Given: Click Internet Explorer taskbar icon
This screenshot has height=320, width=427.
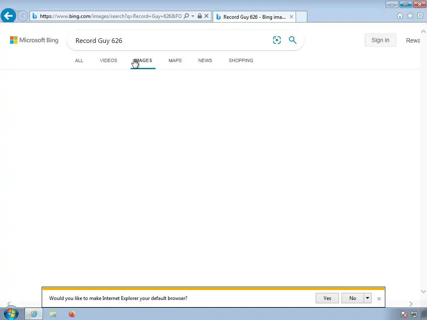Looking at the screenshot, I should [x=34, y=314].
